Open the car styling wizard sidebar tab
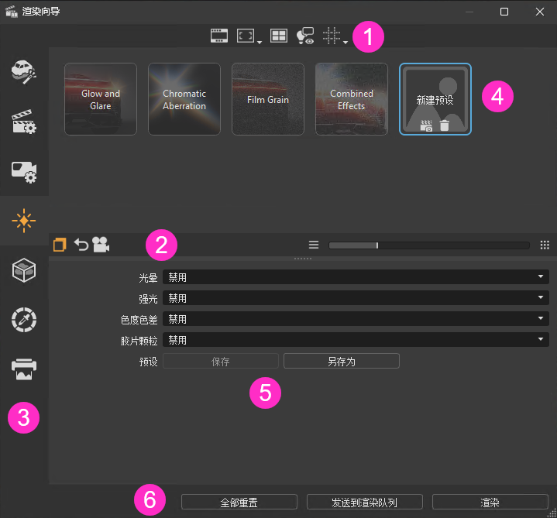Screen dimensions: 557x518 (x=24, y=72)
